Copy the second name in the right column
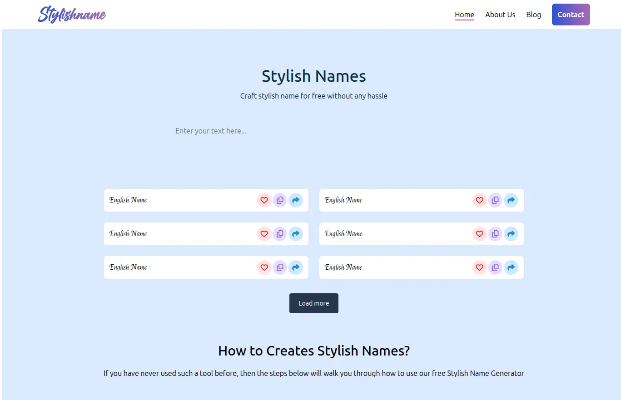Viewport: 621px width, 400px height. [x=495, y=234]
